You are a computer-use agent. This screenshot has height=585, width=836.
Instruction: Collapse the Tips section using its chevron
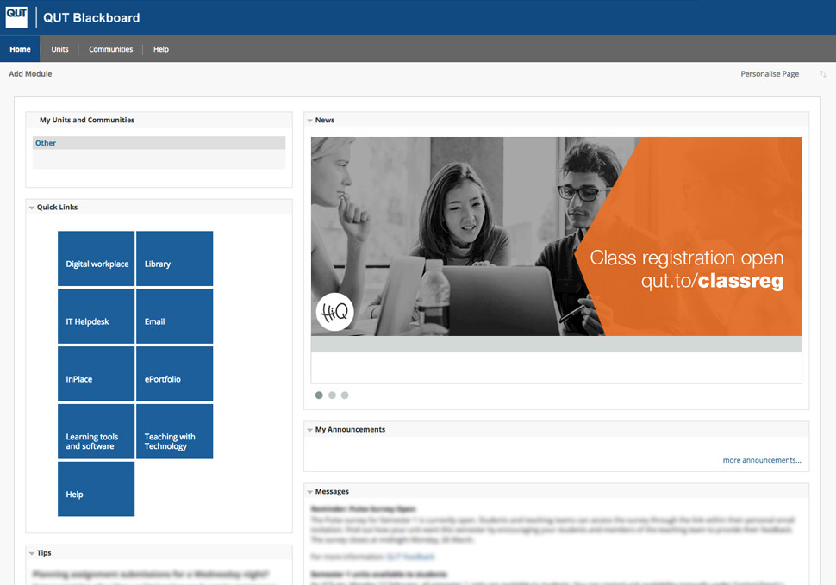(x=31, y=552)
